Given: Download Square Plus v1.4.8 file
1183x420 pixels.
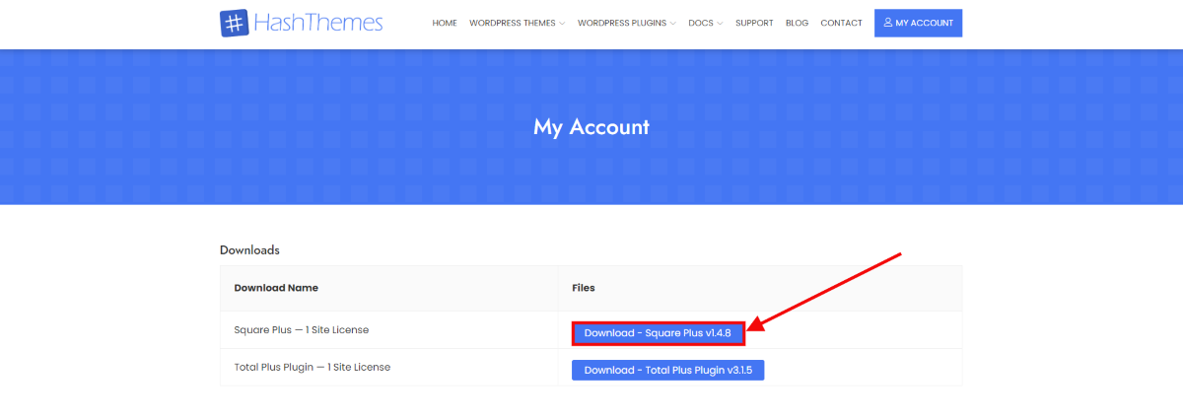Looking at the screenshot, I should 658,333.
